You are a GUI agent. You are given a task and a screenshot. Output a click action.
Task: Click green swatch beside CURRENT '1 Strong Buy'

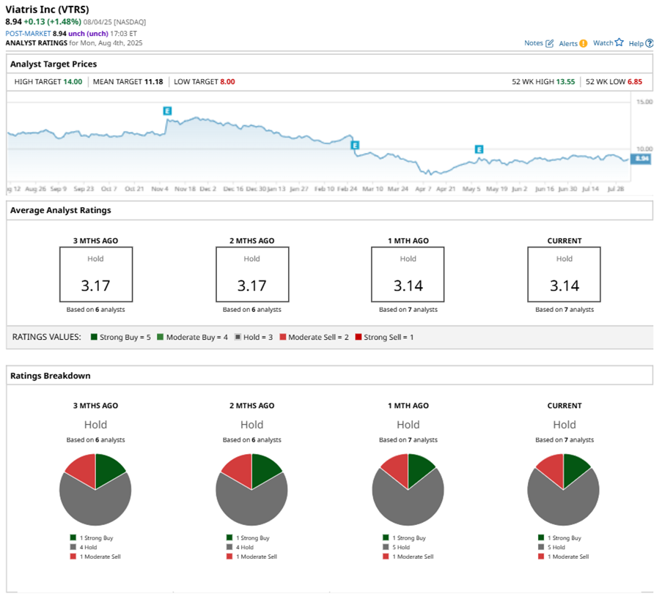(541, 537)
